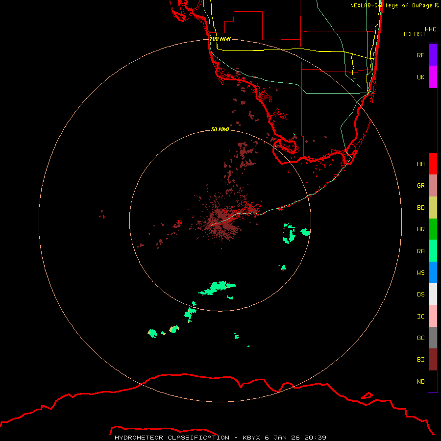The image size is (441, 441).
Task: Pick the mint green RA legend swatch
Action: 433,251
